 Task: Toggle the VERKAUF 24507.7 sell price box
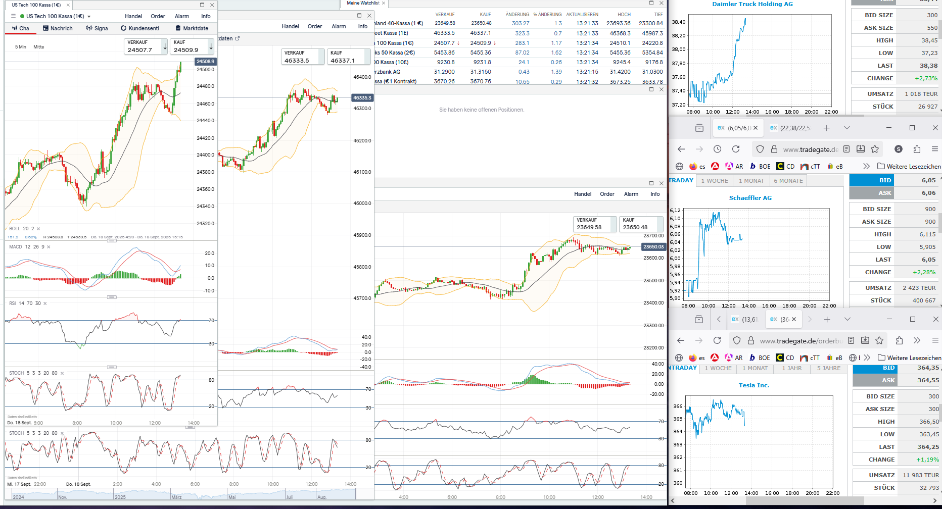(145, 46)
